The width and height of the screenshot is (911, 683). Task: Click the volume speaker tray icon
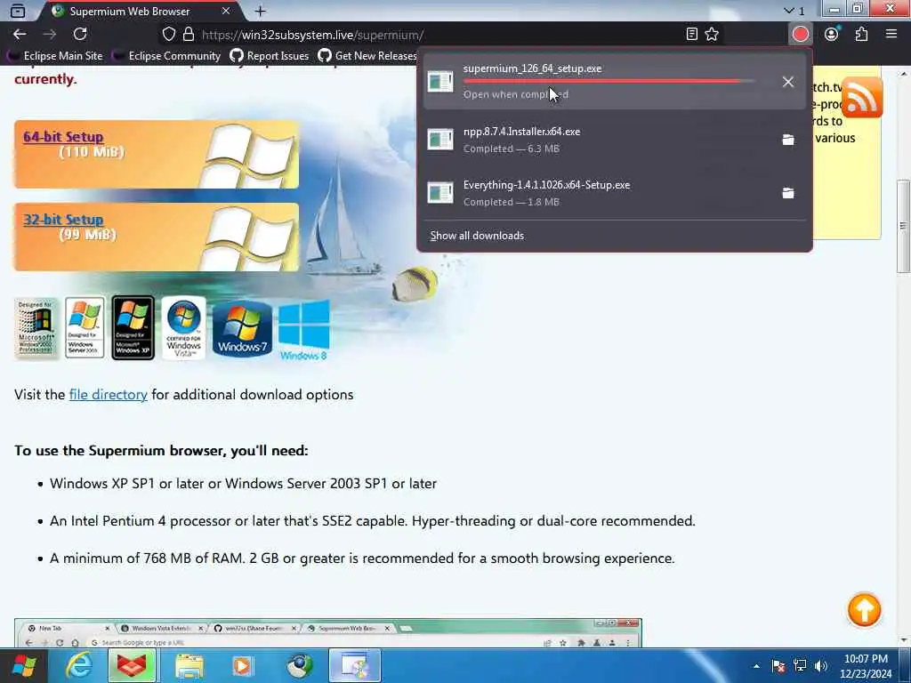click(820, 666)
